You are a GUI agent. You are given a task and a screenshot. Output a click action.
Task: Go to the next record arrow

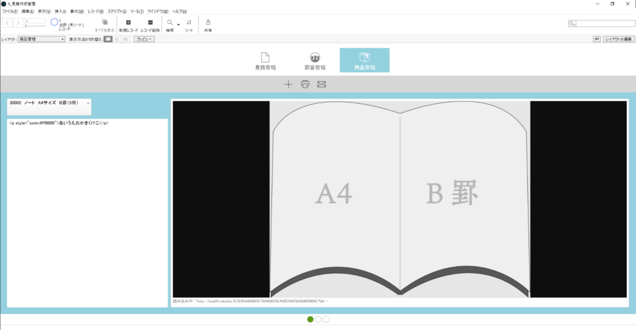click(x=17, y=23)
